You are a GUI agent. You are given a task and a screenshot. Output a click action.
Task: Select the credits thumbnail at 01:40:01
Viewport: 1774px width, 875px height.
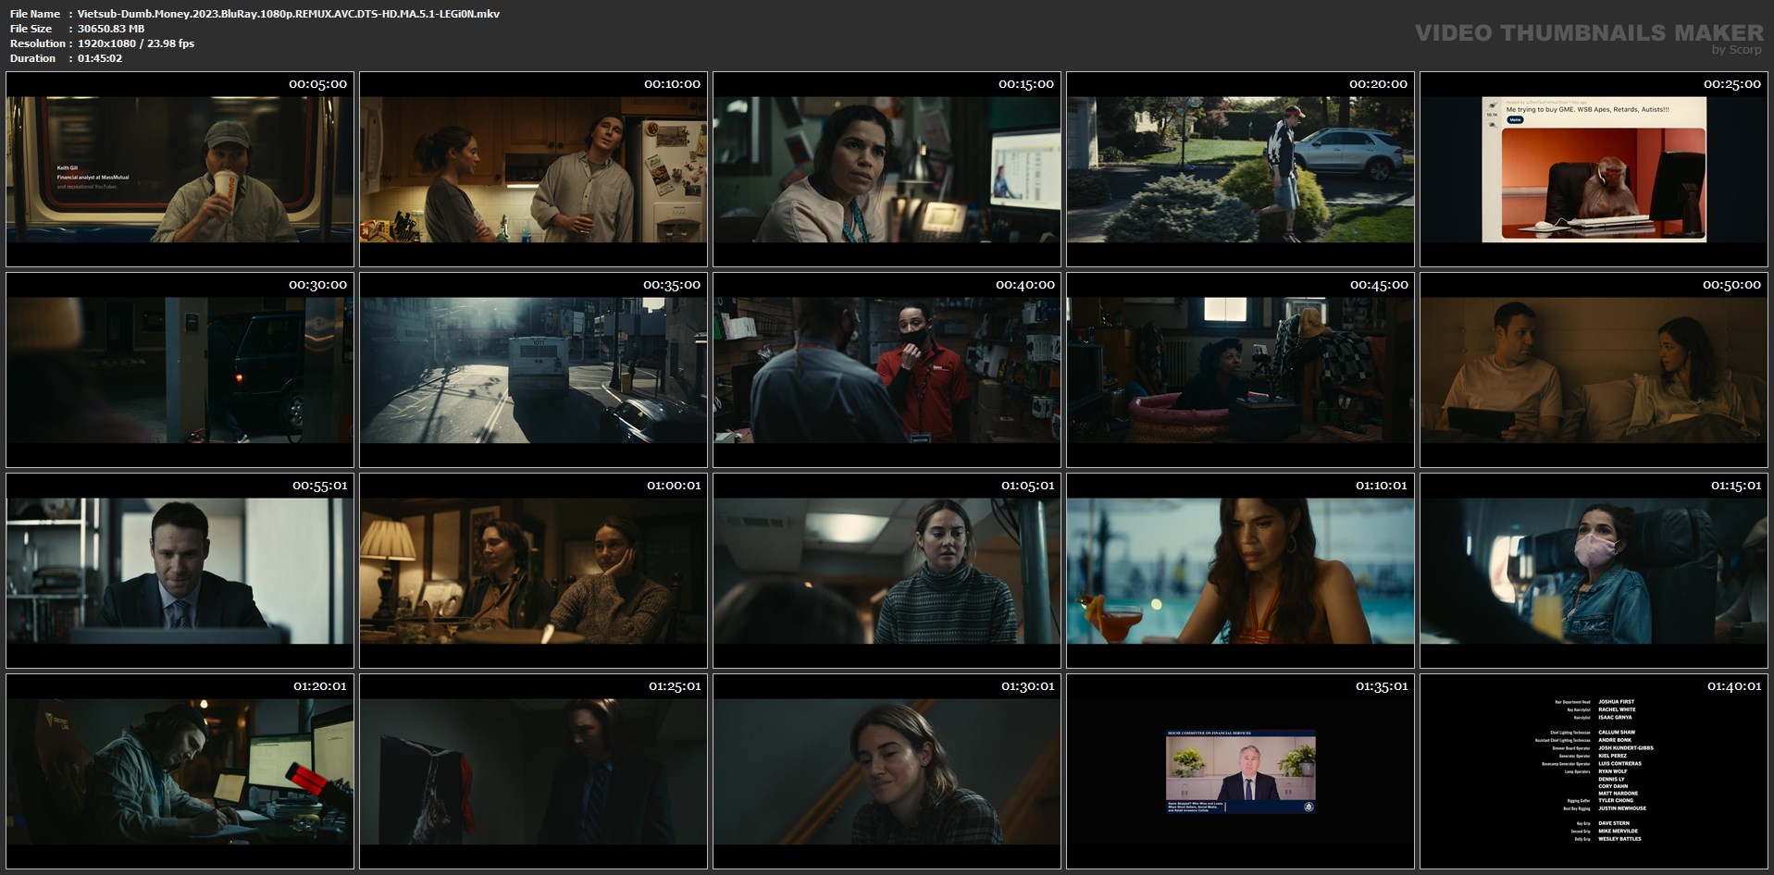[x=1594, y=771]
